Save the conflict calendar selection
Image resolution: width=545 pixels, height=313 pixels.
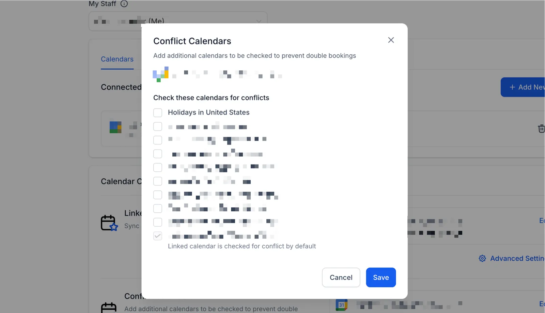pyautogui.click(x=381, y=277)
